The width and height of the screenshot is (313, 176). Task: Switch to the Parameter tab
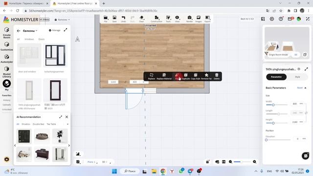point(276,77)
